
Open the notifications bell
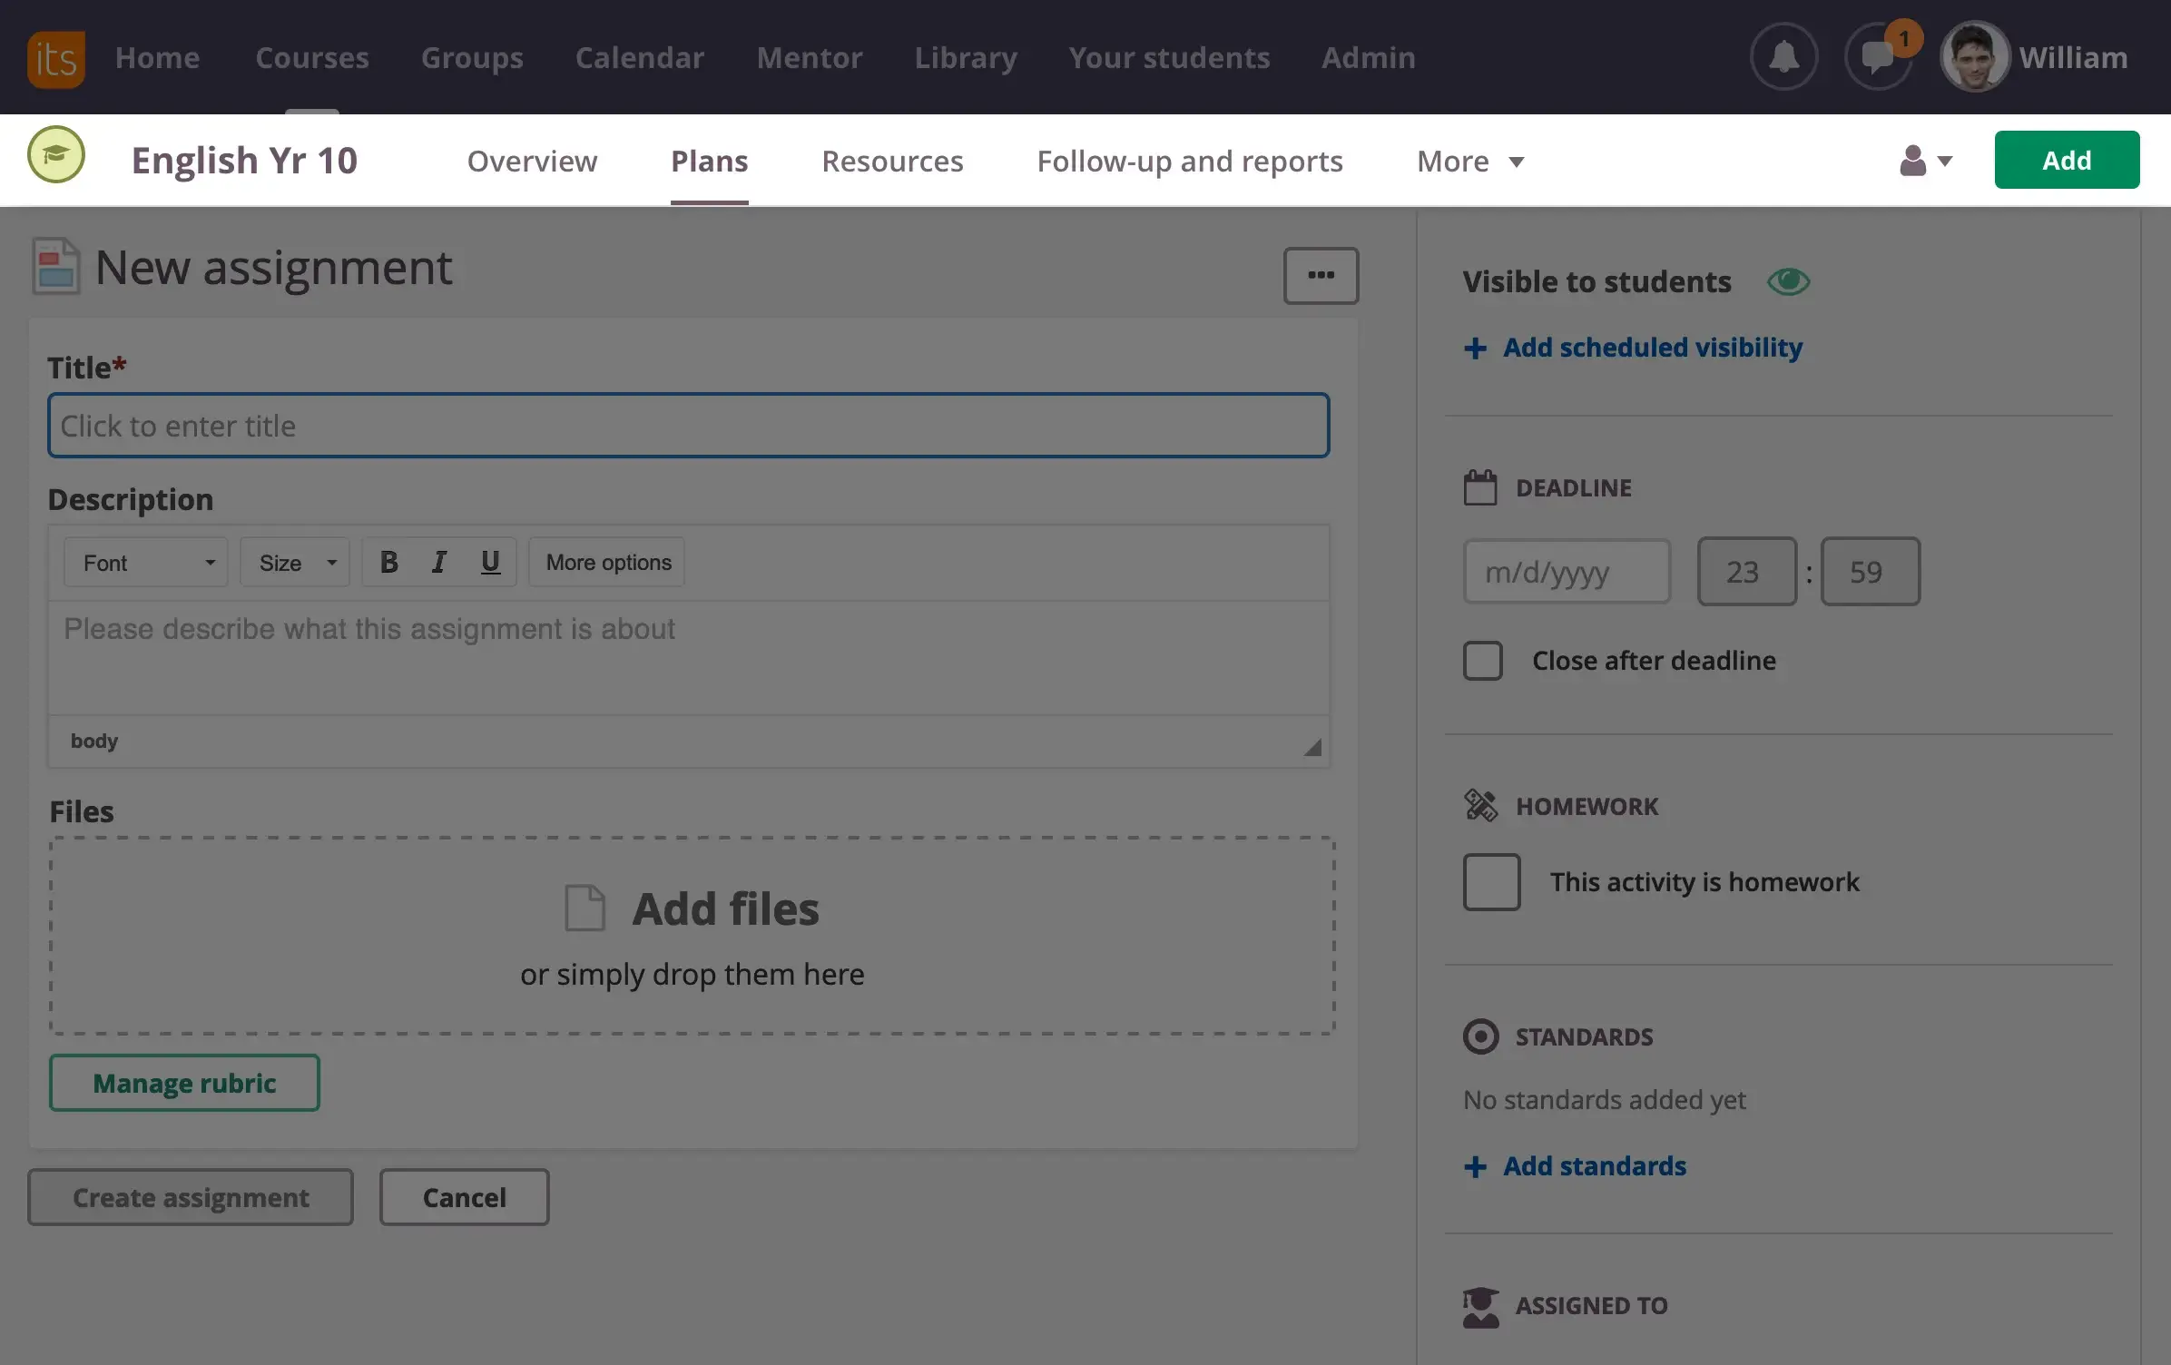1783,57
